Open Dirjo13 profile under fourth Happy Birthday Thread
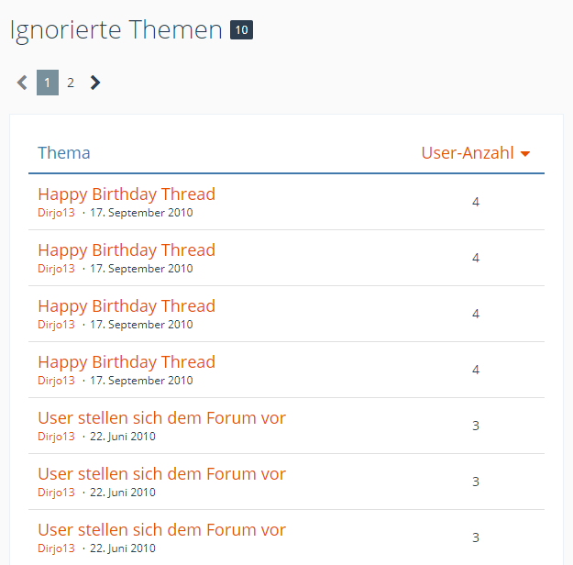This screenshot has width=573, height=565. click(56, 381)
